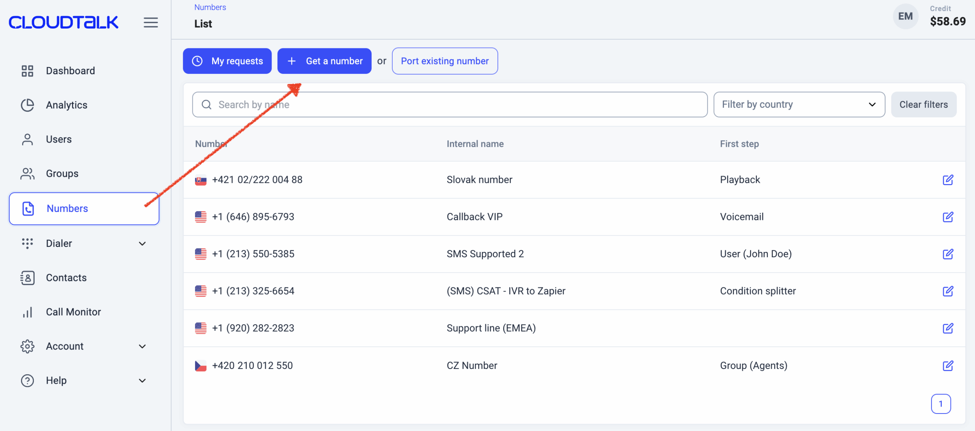Edit the Slovak number entry
The width and height of the screenshot is (975, 431).
[x=948, y=180]
